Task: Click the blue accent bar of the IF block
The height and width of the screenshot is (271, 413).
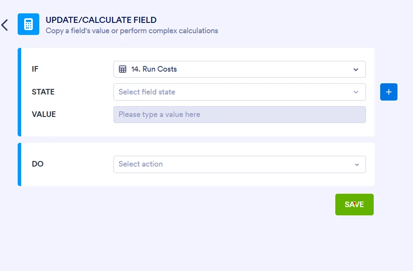Action: pyautogui.click(x=19, y=91)
